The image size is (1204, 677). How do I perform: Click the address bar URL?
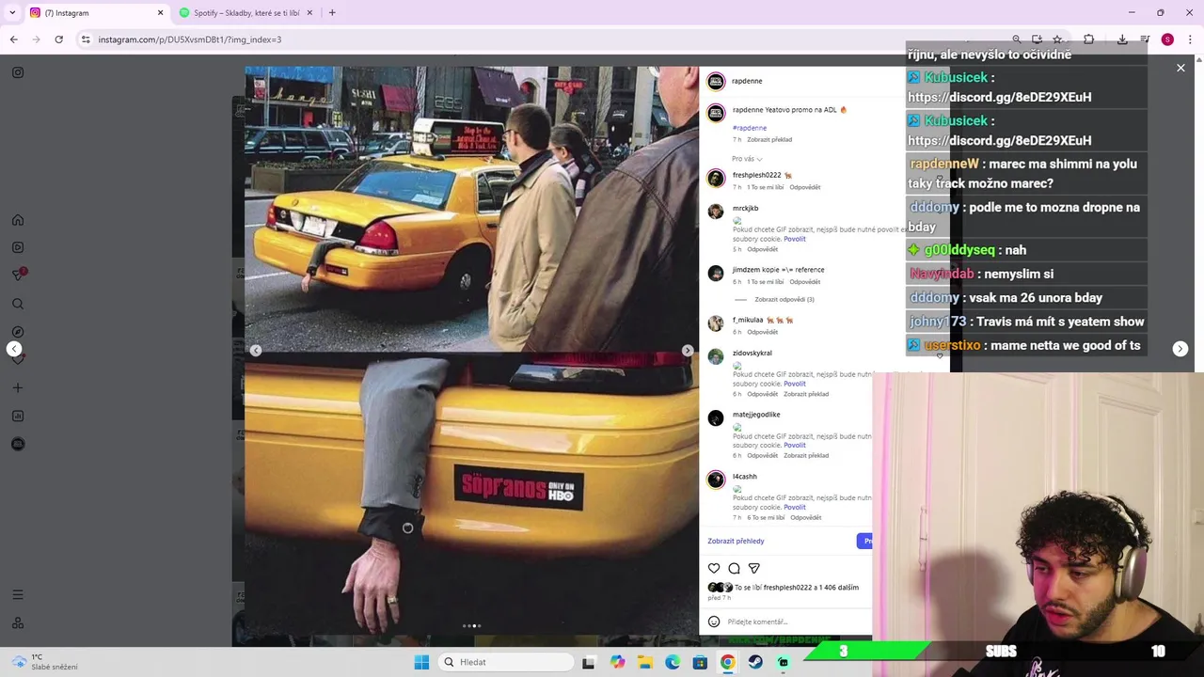tap(190, 39)
